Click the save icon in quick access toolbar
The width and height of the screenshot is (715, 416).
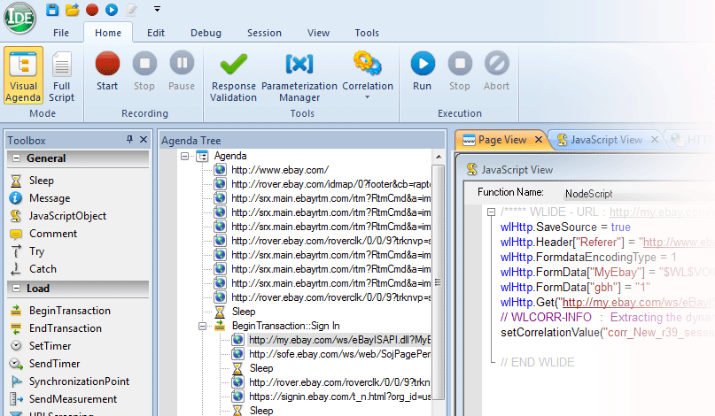tap(52, 10)
